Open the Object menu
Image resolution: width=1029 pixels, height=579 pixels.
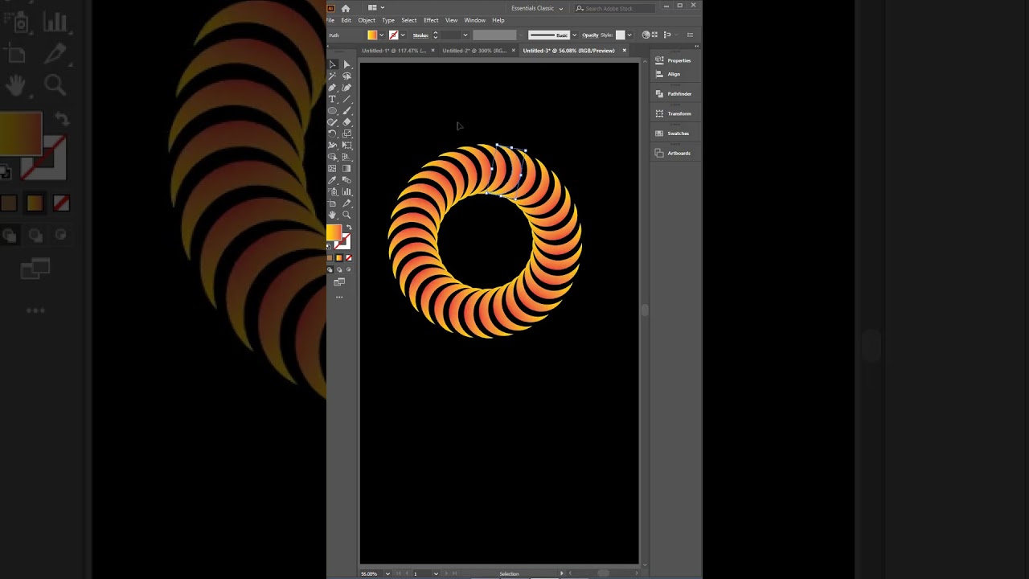(367, 20)
